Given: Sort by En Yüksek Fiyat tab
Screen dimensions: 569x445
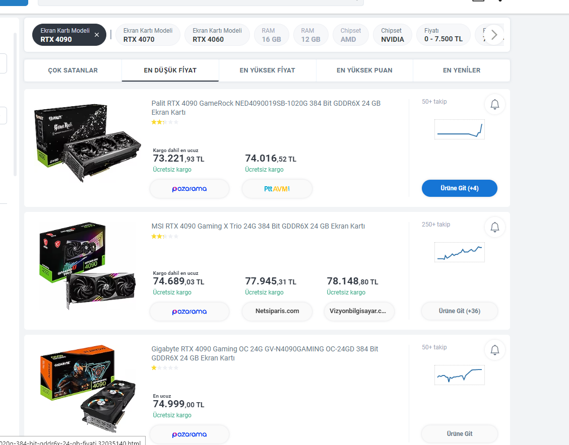Looking at the screenshot, I should click(267, 70).
